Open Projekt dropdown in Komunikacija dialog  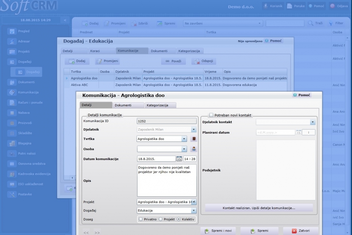tap(194, 202)
